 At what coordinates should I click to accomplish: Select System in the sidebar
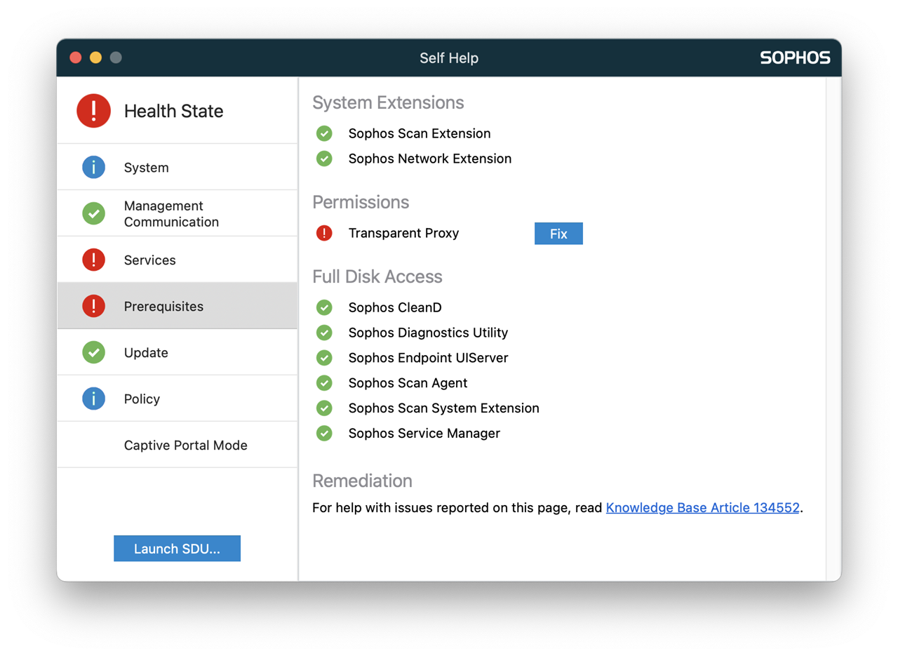coord(177,168)
